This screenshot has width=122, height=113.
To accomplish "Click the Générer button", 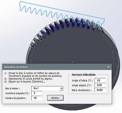I will coord(55,98).
